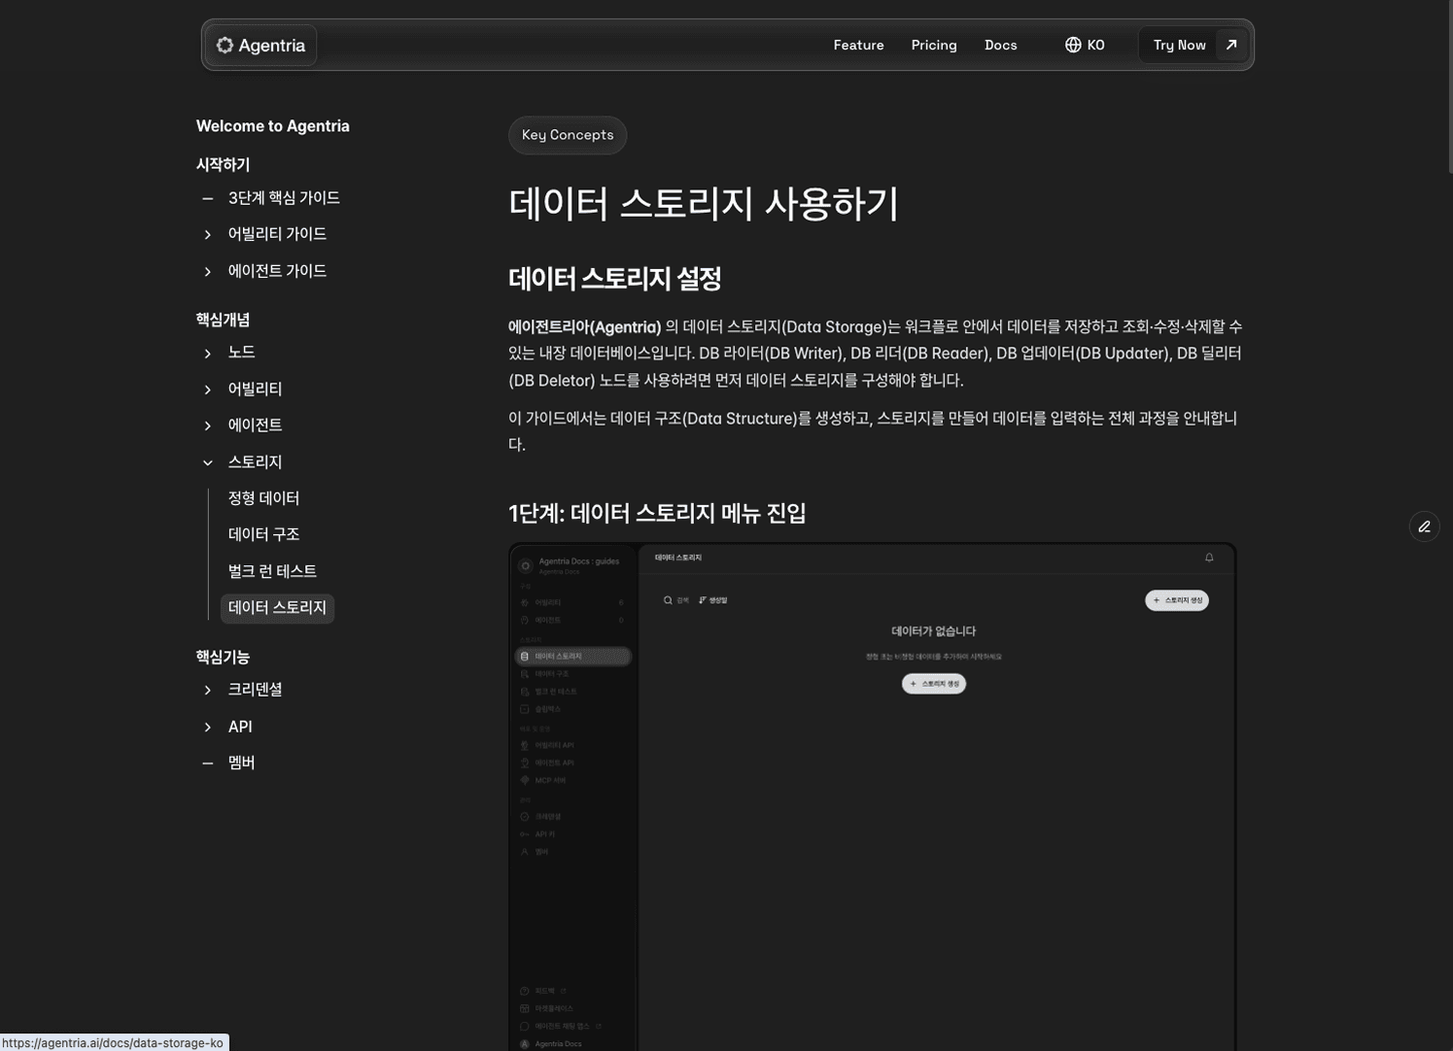
Task: Expand the 노드 section chevron
Action: [x=207, y=354]
